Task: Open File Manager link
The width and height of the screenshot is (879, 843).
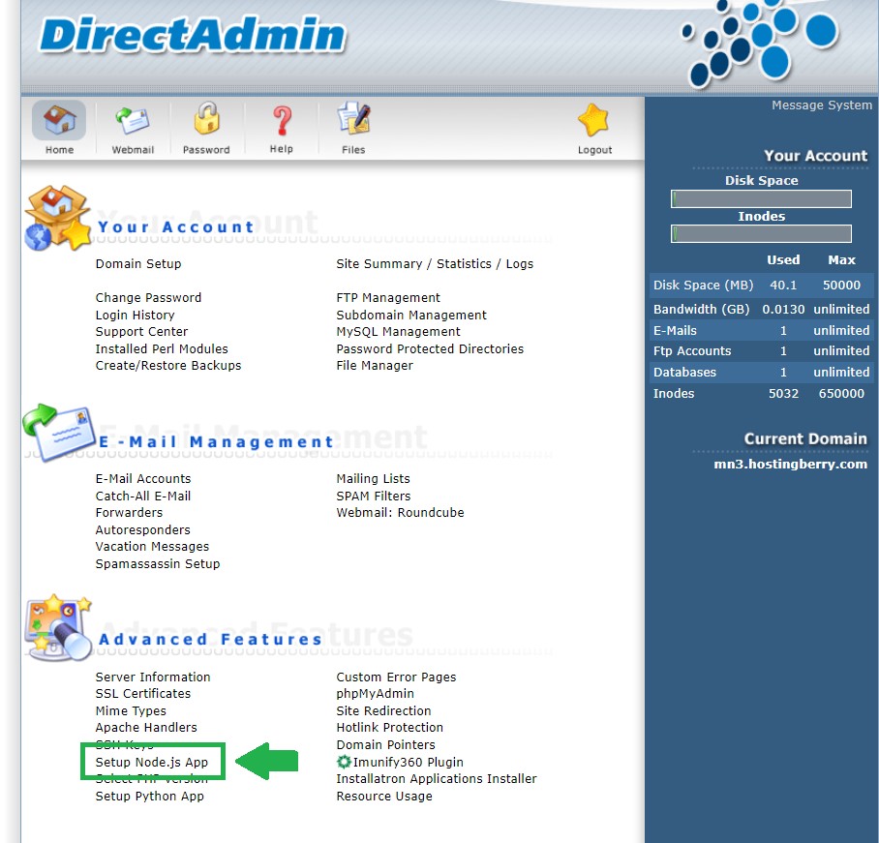Action: click(x=375, y=366)
